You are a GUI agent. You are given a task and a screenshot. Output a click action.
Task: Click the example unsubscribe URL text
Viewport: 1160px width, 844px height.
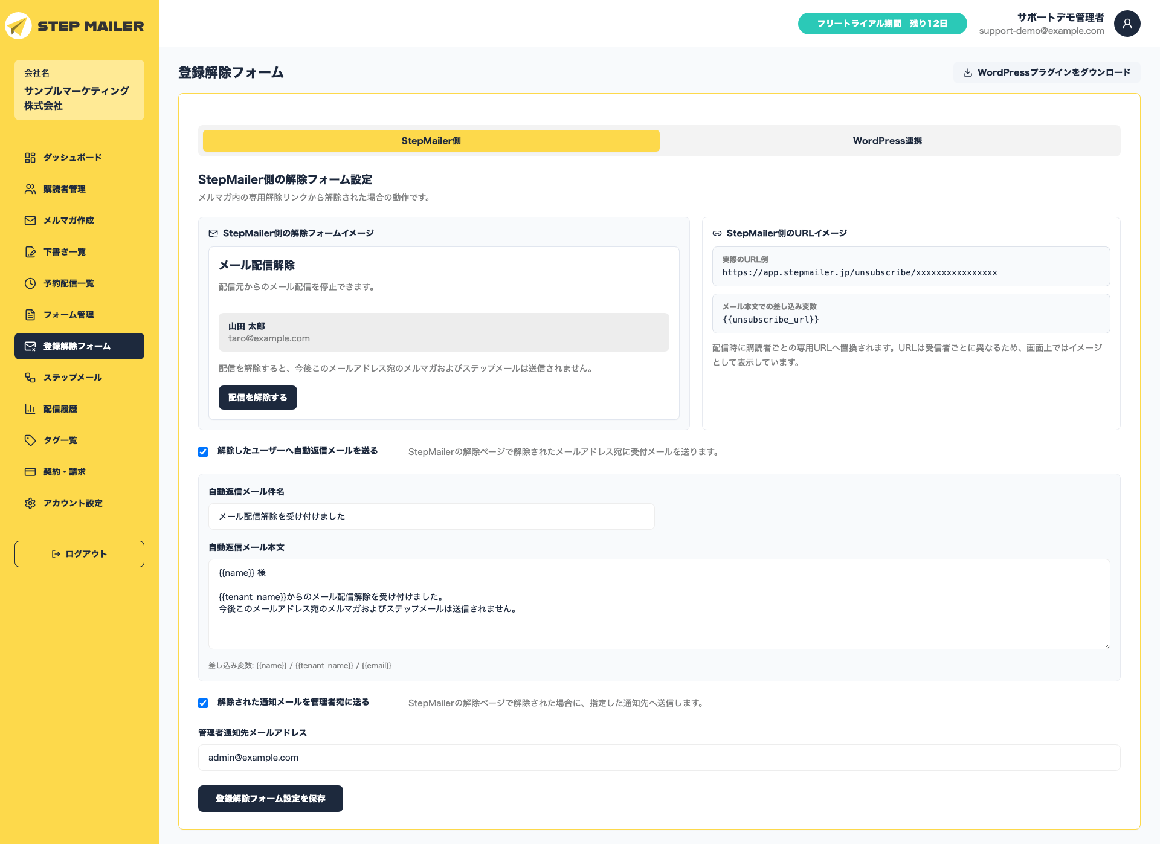[x=860, y=272]
